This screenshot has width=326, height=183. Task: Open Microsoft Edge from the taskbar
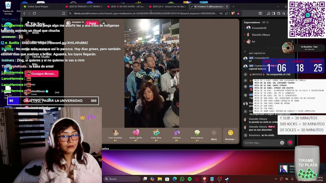[x=175, y=179]
